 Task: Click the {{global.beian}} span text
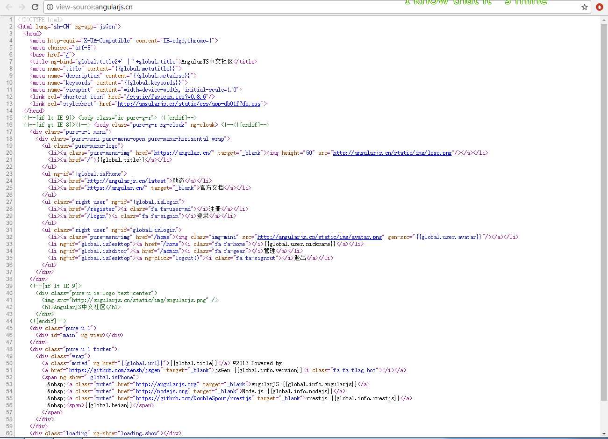[108, 405]
